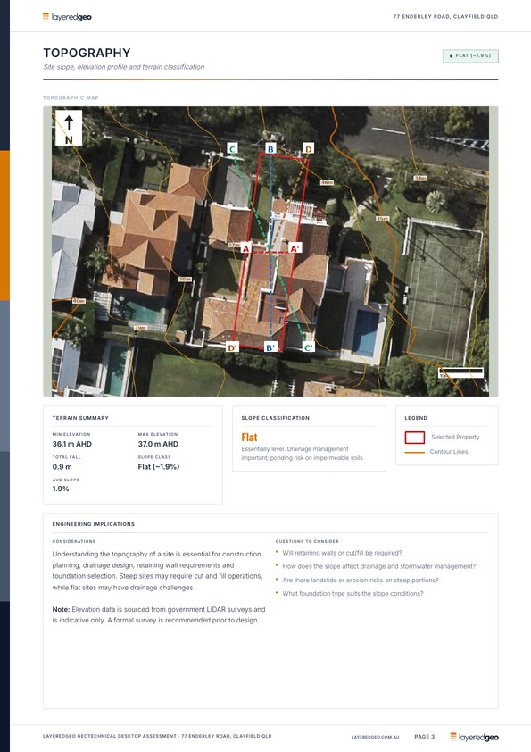Click the layeredgeo logo in the header

67,17
